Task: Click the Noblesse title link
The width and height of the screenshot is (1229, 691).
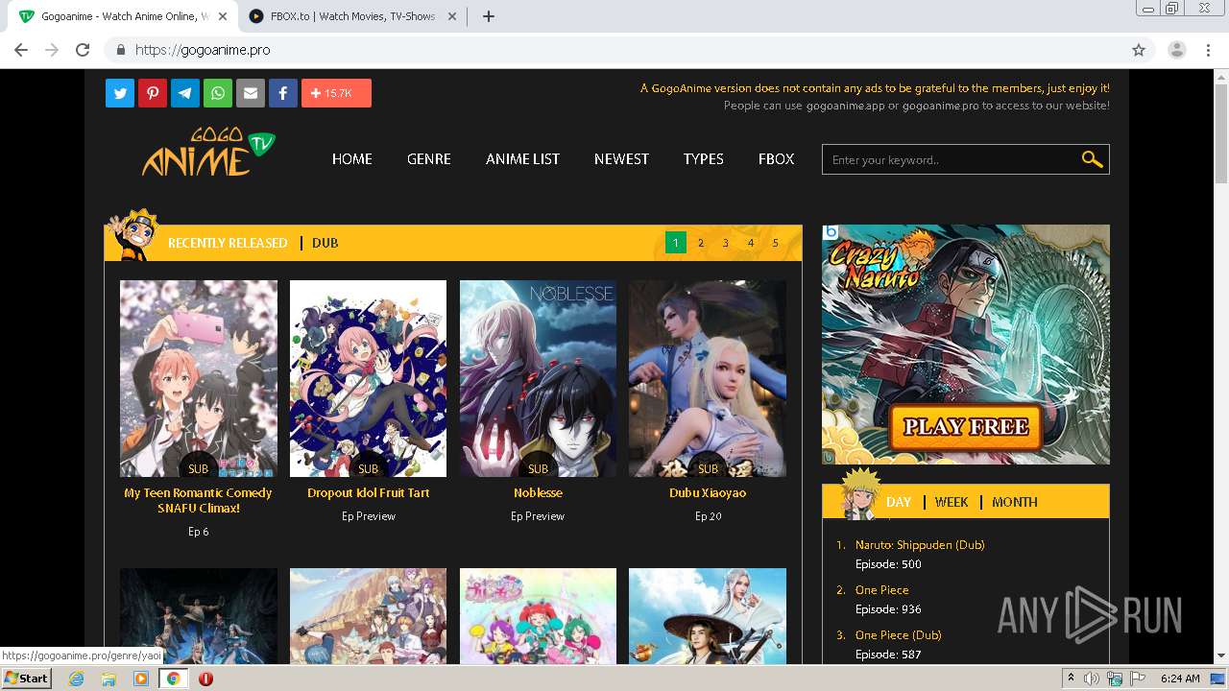Action: [538, 492]
